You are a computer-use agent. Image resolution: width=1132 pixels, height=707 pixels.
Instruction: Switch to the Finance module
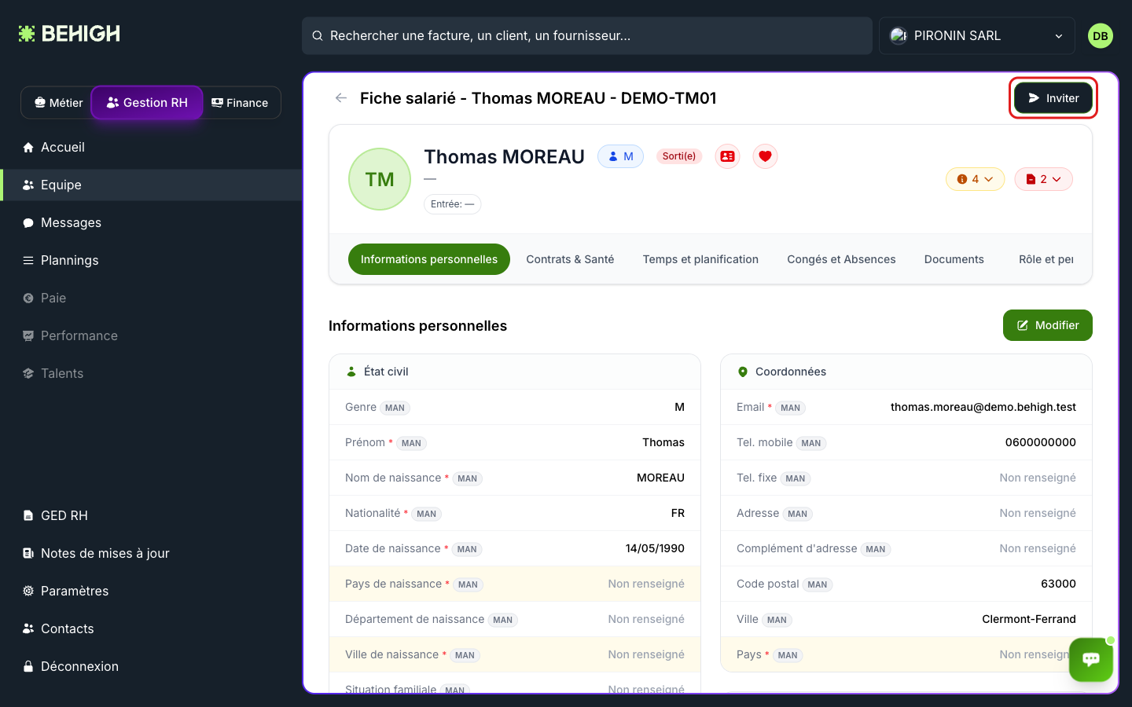(x=240, y=103)
